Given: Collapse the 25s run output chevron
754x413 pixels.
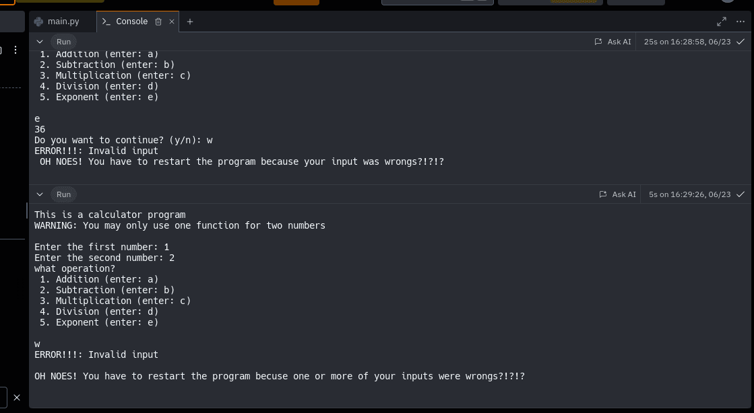Looking at the screenshot, I should (40, 42).
